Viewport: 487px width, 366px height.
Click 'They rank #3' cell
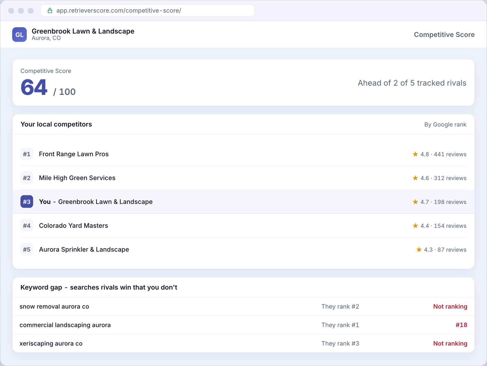click(340, 343)
